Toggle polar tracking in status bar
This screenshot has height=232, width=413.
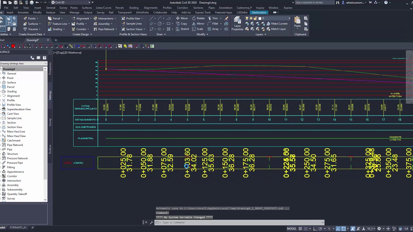[x=320, y=228]
